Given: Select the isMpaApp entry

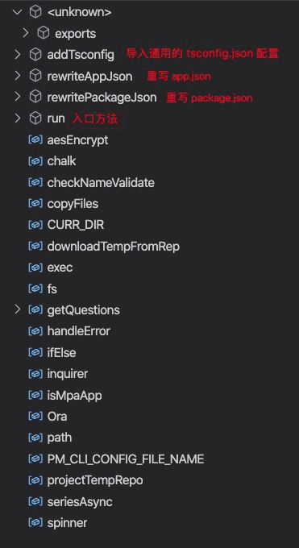Looking at the screenshot, I should (x=74, y=395).
